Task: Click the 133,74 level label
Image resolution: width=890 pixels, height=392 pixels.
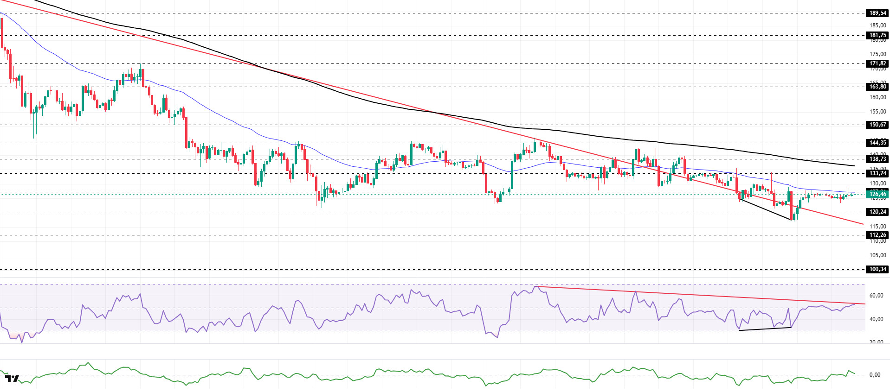Action: [877, 173]
